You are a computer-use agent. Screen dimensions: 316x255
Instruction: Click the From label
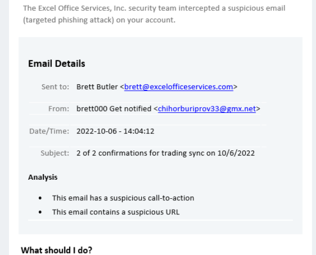(59, 109)
